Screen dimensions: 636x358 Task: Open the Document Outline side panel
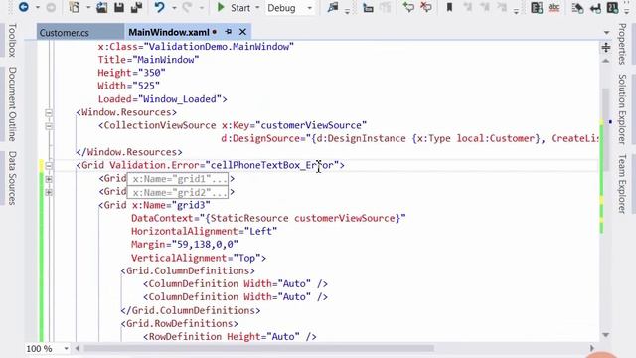pos(12,103)
